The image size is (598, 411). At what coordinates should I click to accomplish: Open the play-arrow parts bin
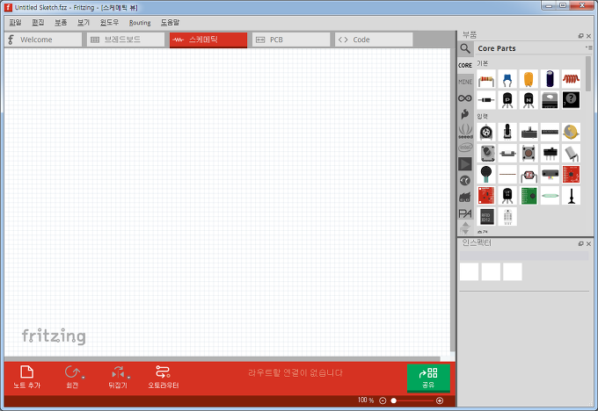pyautogui.click(x=465, y=164)
